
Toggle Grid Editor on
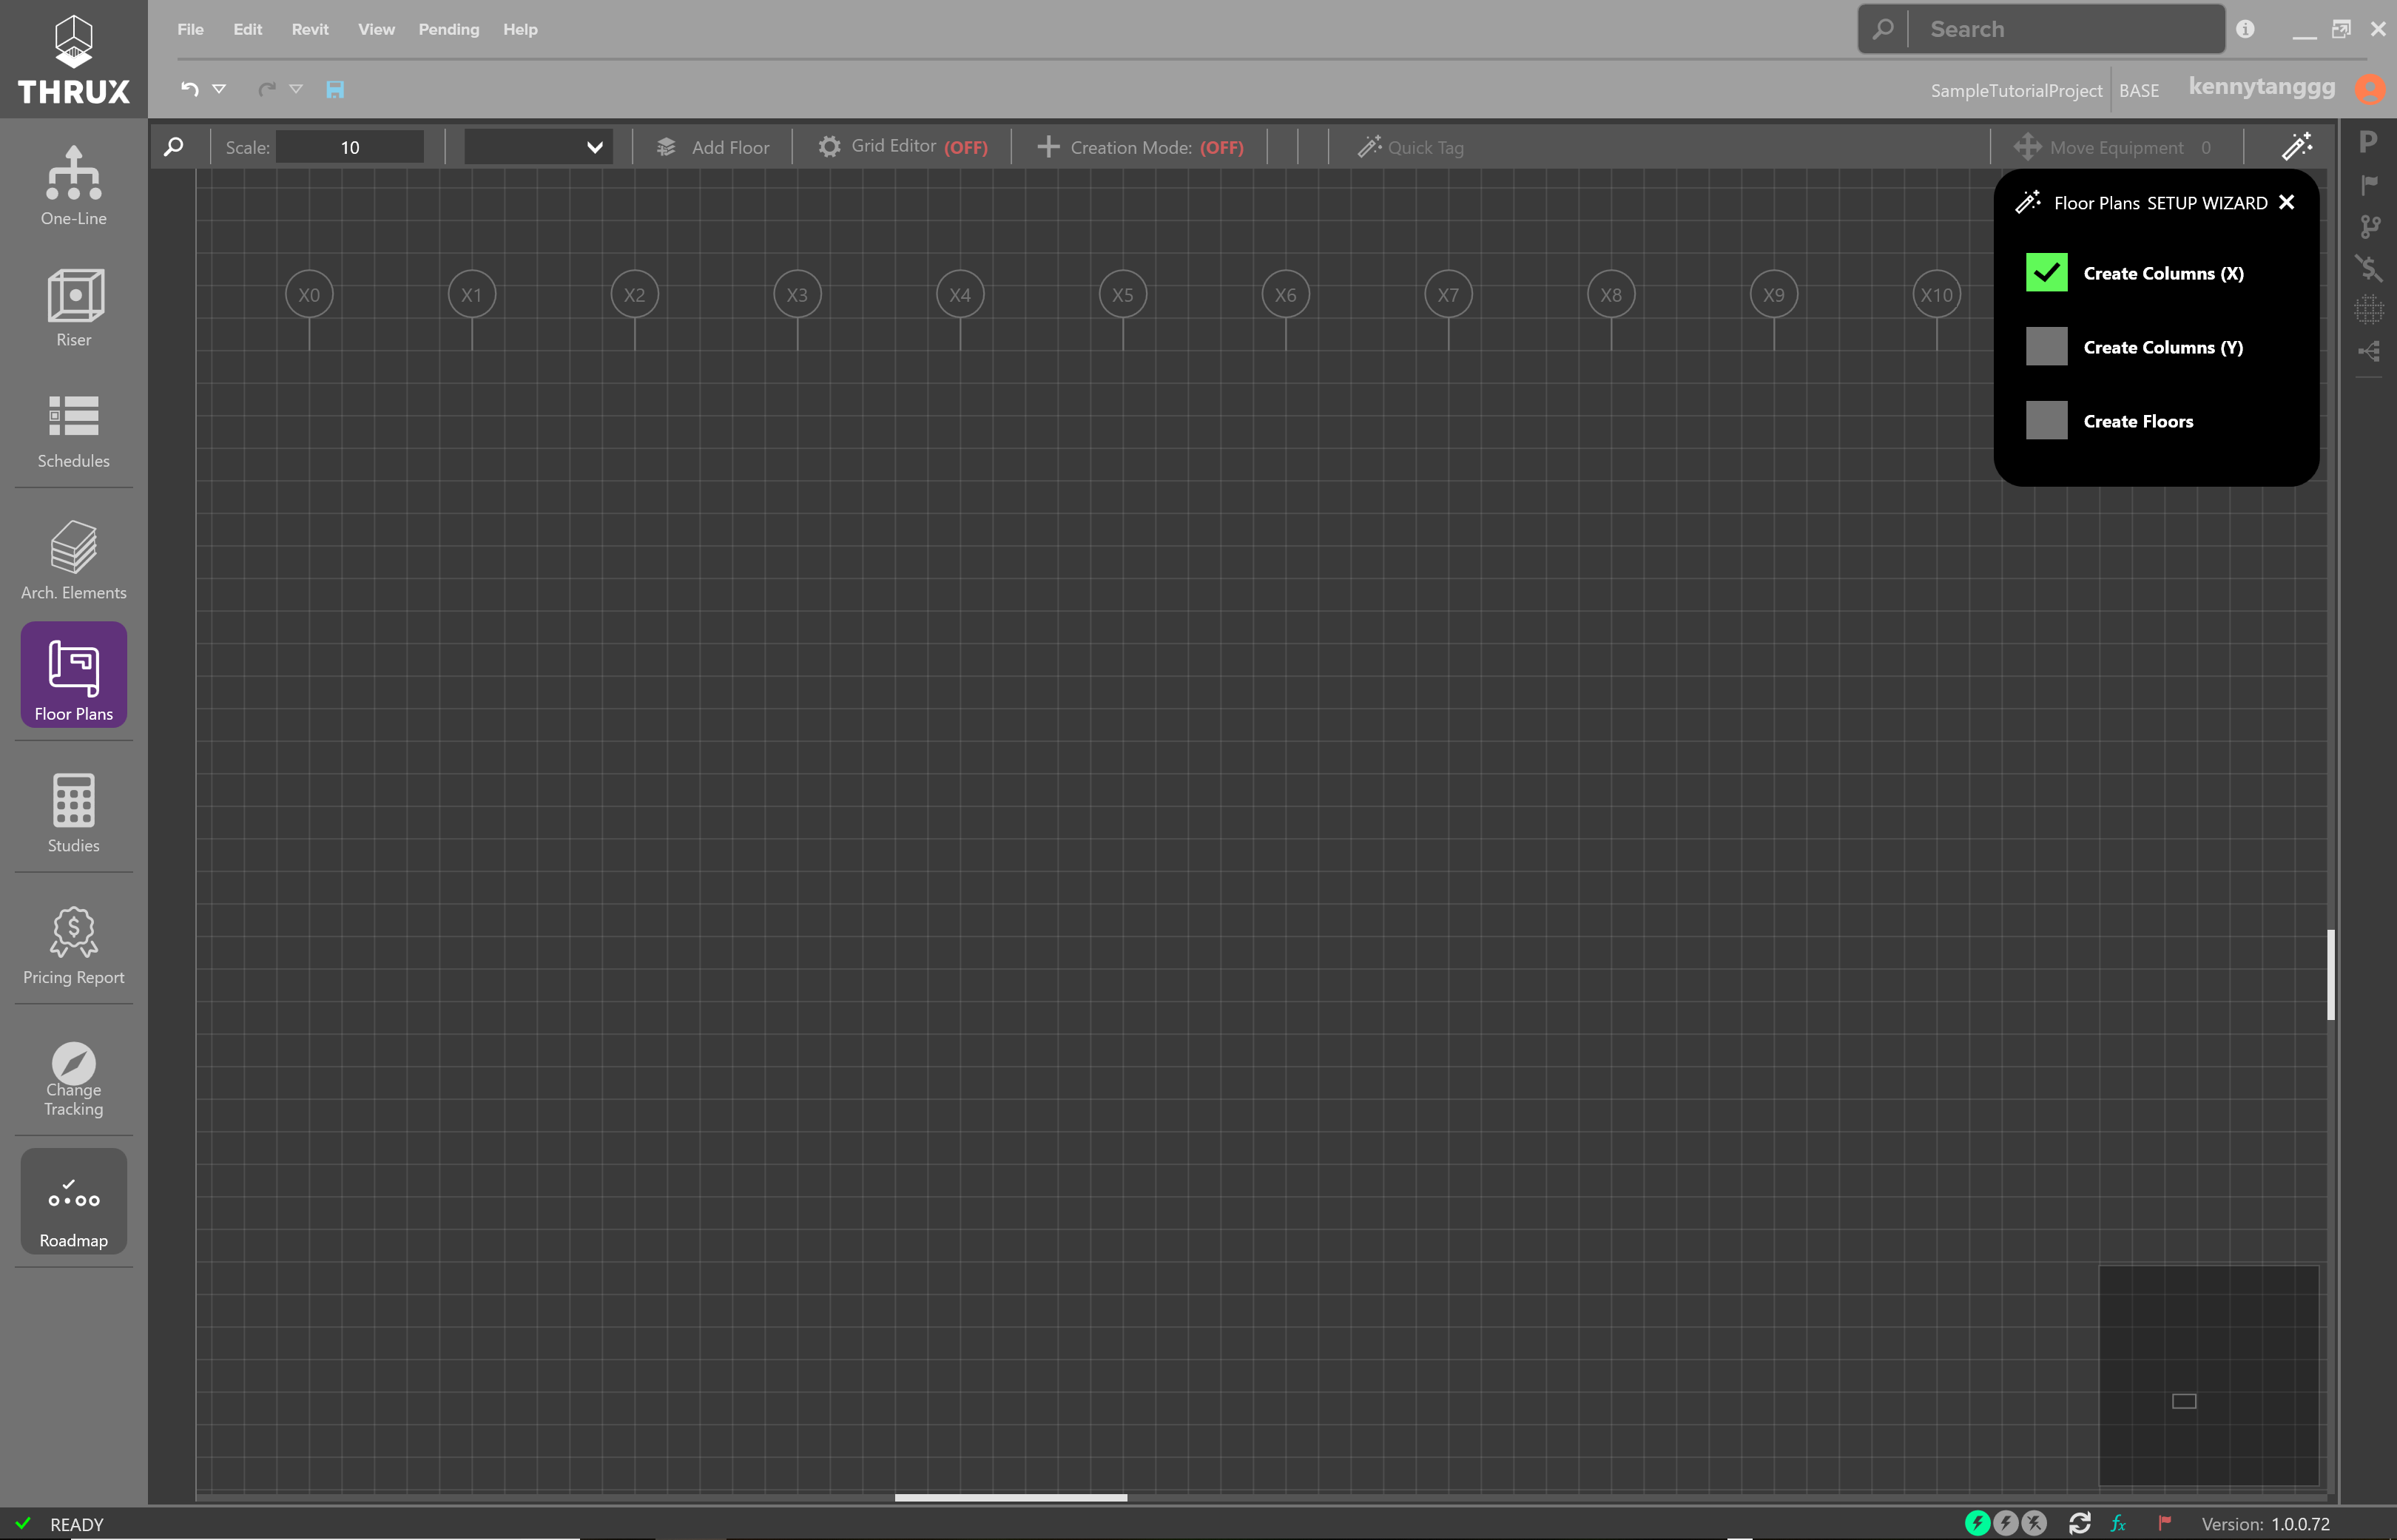(902, 147)
